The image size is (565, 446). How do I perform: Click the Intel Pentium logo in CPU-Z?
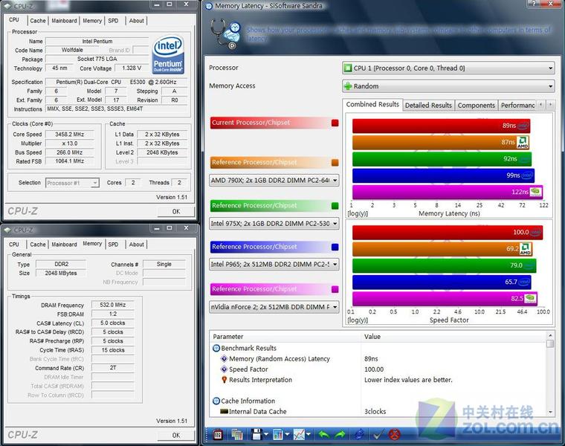pyautogui.click(x=168, y=54)
